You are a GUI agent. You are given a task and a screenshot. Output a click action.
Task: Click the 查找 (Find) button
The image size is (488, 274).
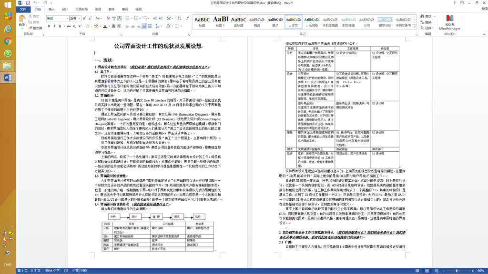tap(427, 17)
